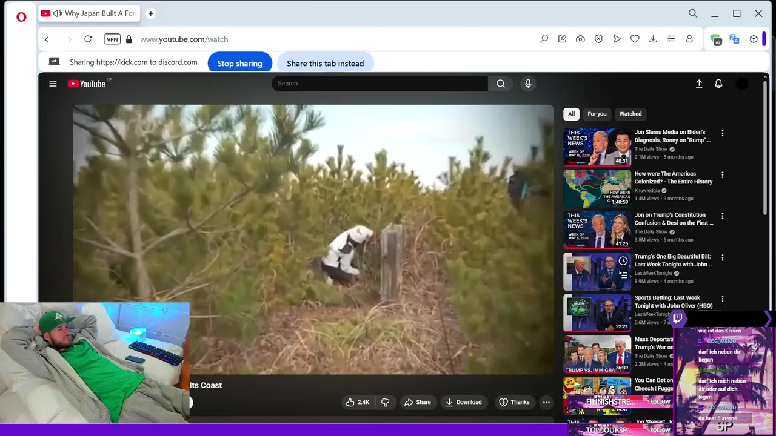
Task: Mute the tab using its speaker icon
Action: pos(58,13)
